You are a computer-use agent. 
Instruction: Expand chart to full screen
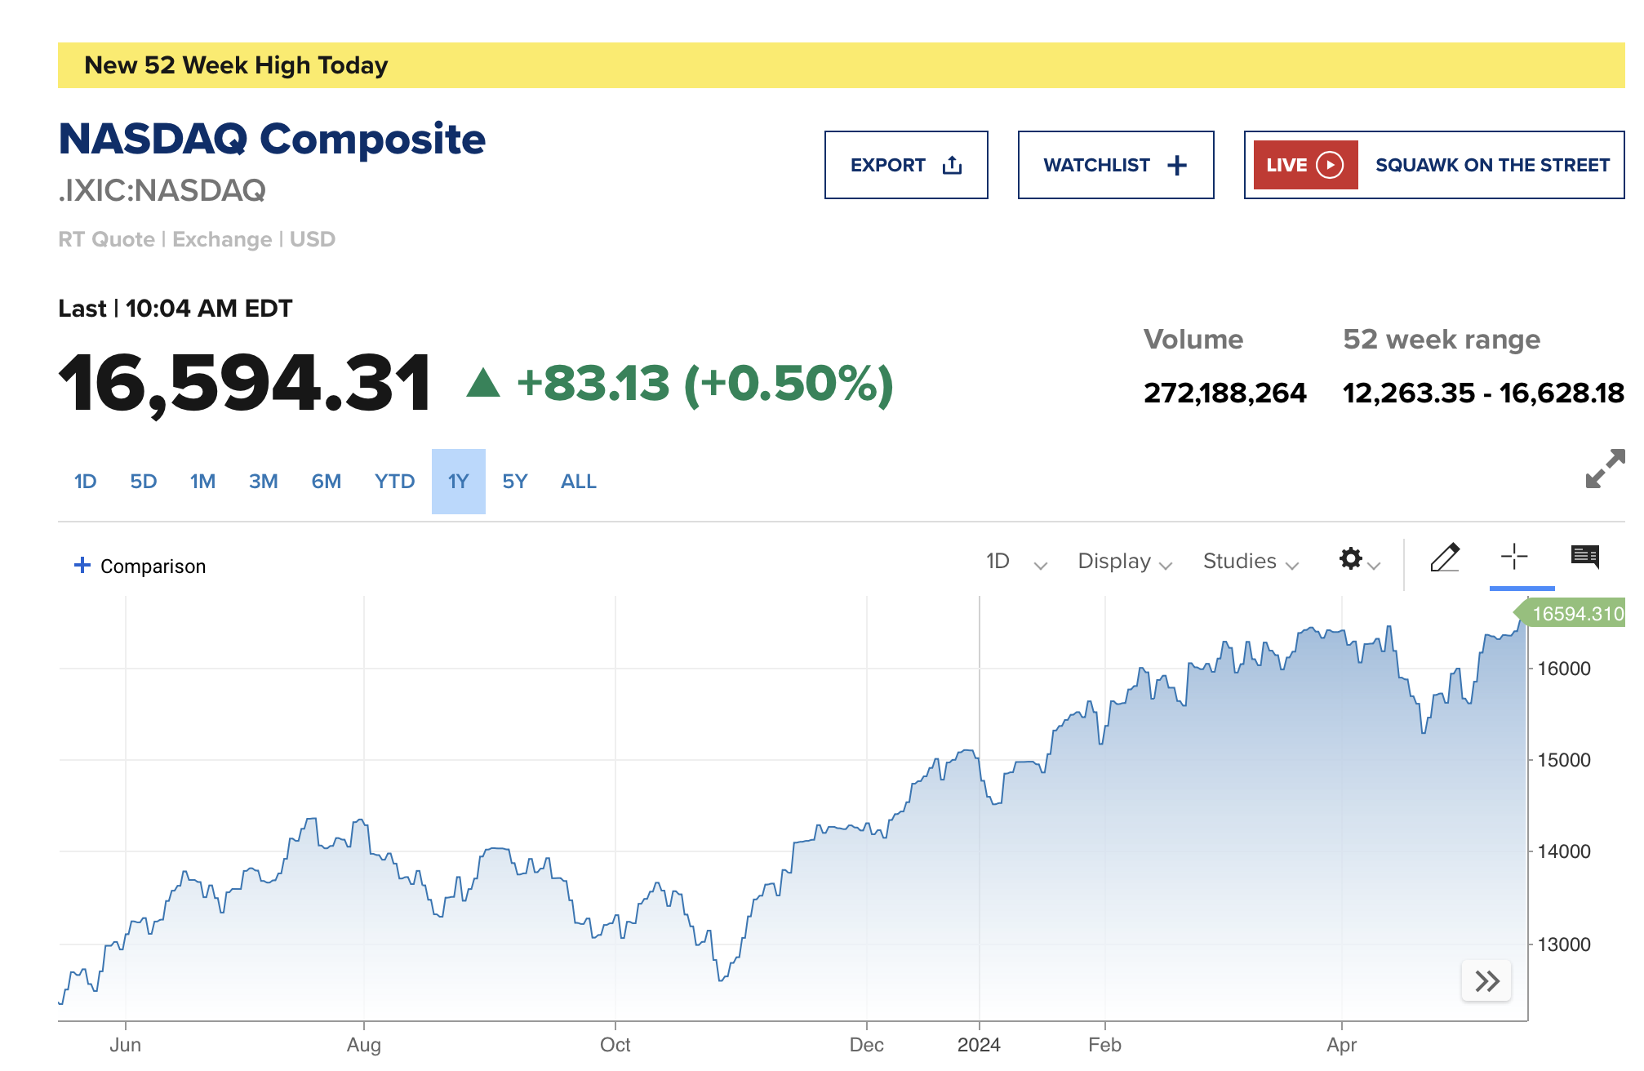tap(1604, 469)
